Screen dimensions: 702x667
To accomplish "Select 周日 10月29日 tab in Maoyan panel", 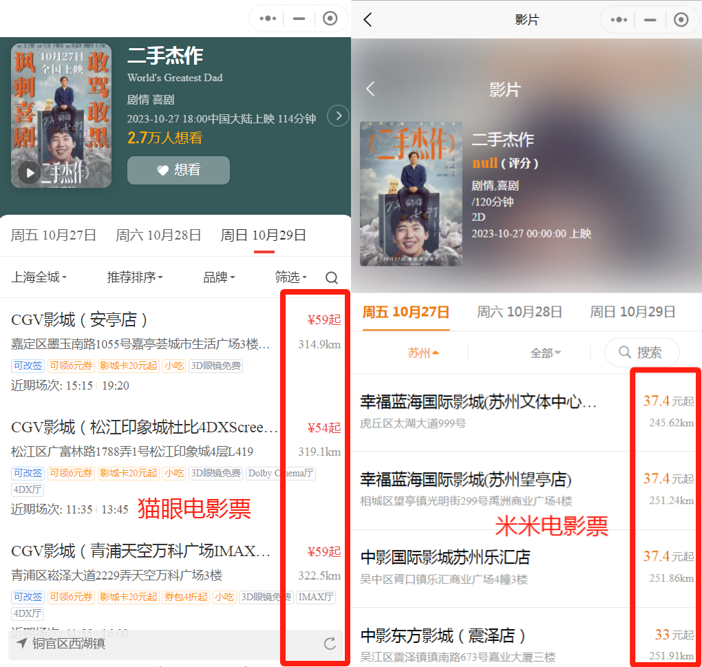I will 263,235.
